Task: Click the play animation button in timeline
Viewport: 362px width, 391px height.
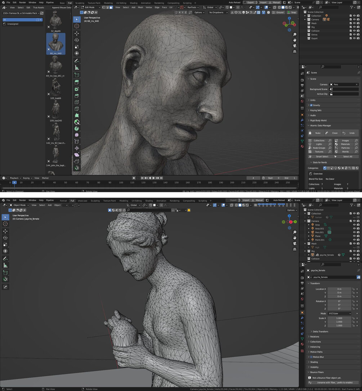Action: pos(153,178)
